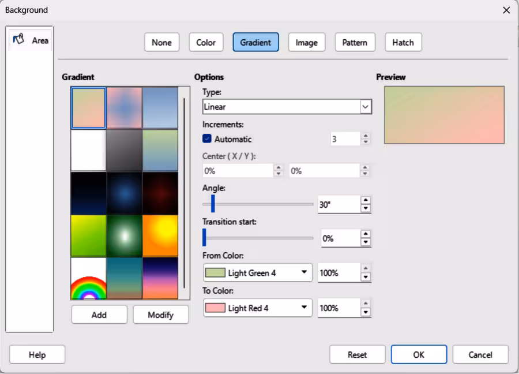Decrease From Color intensity with down arrow
Screen dimensions: 519x374
[366, 277]
